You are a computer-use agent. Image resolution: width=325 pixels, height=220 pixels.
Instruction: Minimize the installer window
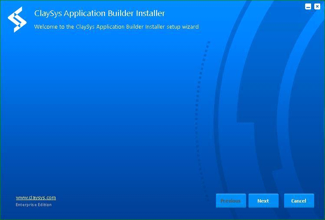click(x=308, y=7)
